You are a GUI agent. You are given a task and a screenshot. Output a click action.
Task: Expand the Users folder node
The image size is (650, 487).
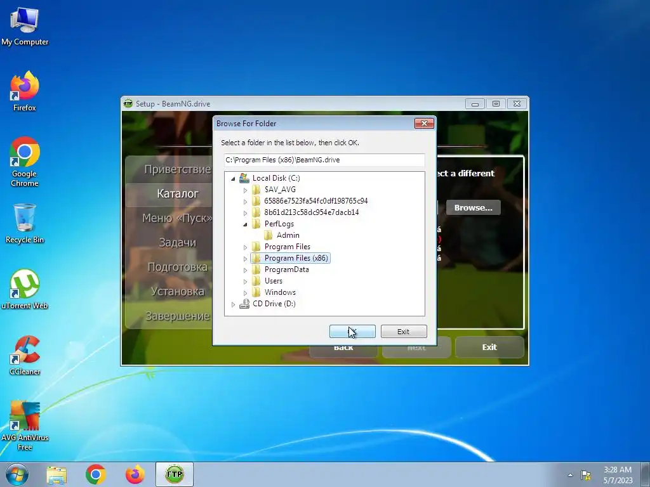tap(245, 282)
